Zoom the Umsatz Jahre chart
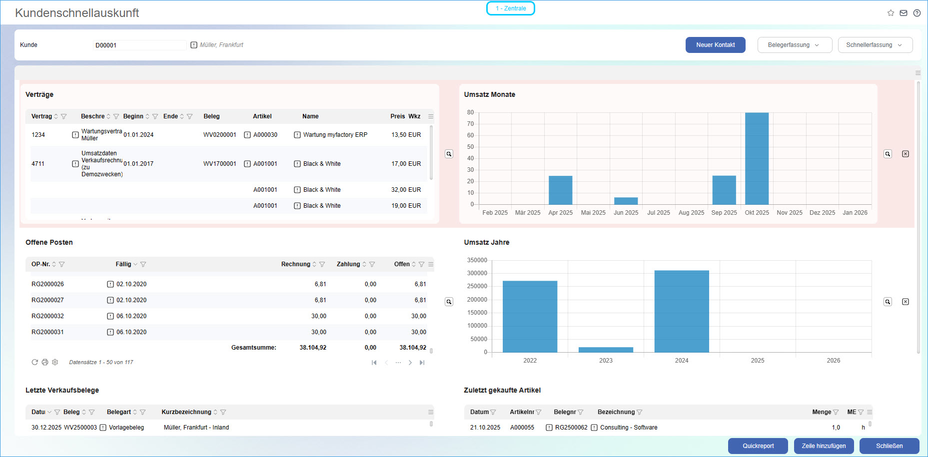Screen dimensions: 928x457 888,302
